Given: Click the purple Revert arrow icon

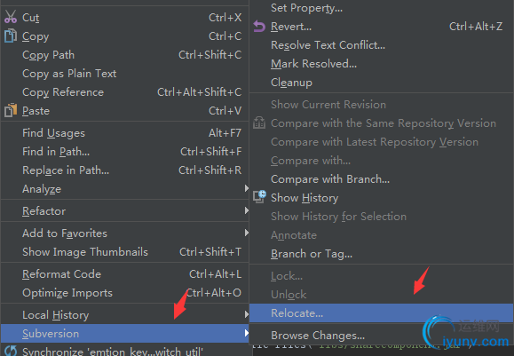Looking at the screenshot, I should tap(259, 27).
